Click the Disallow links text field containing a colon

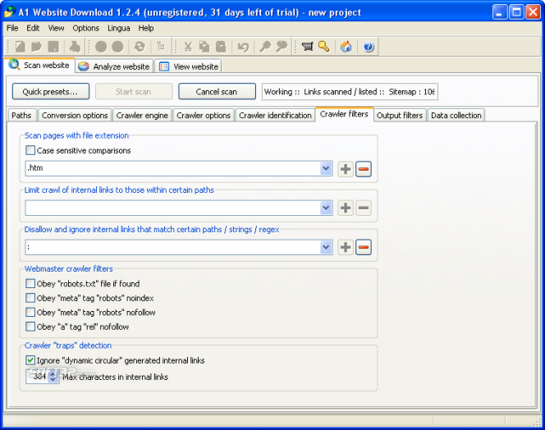point(172,247)
